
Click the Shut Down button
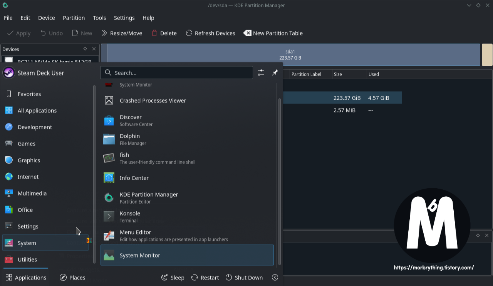point(244,278)
